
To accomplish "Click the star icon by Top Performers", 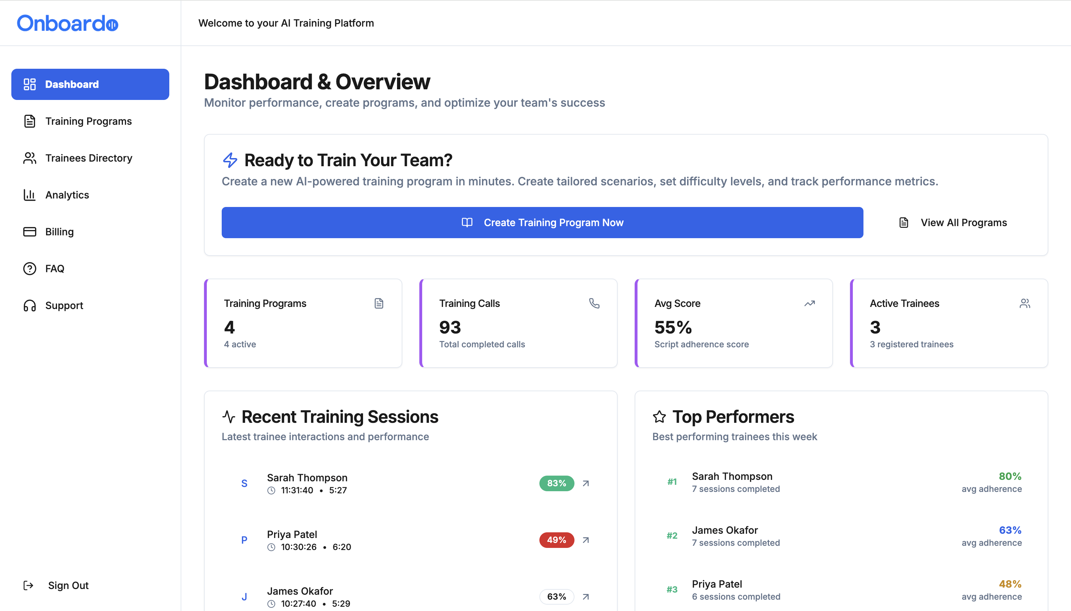I will tap(659, 417).
